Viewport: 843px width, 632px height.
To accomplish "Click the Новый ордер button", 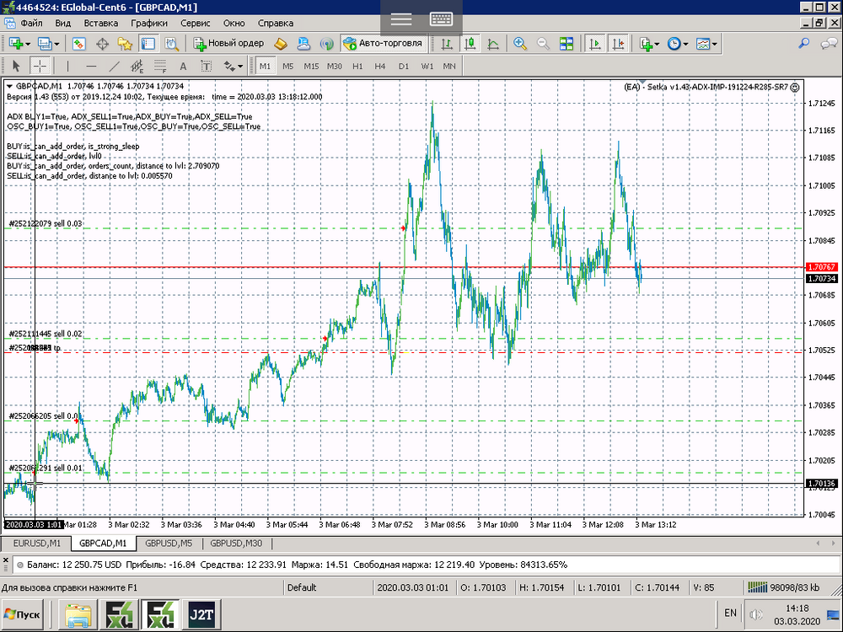I will [229, 44].
